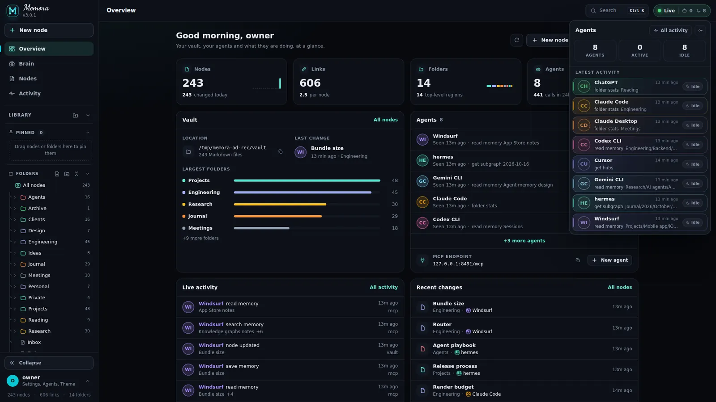Click the Windsurf avatar on the Bundle size last change
The height and width of the screenshot is (402, 716).
pyautogui.click(x=301, y=152)
